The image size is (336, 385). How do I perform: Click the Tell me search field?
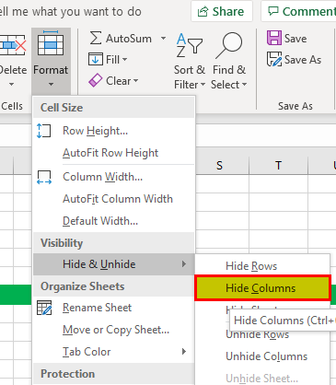pyautogui.click(x=71, y=12)
